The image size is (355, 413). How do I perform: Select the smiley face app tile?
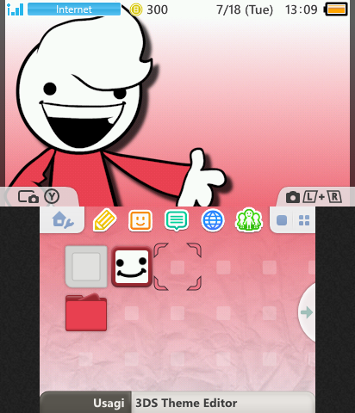coord(132,267)
